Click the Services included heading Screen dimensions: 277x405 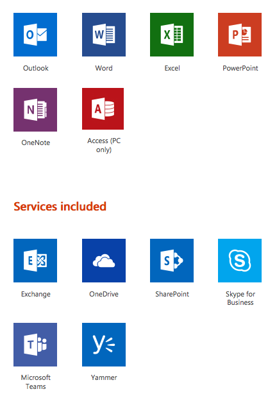(60, 207)
